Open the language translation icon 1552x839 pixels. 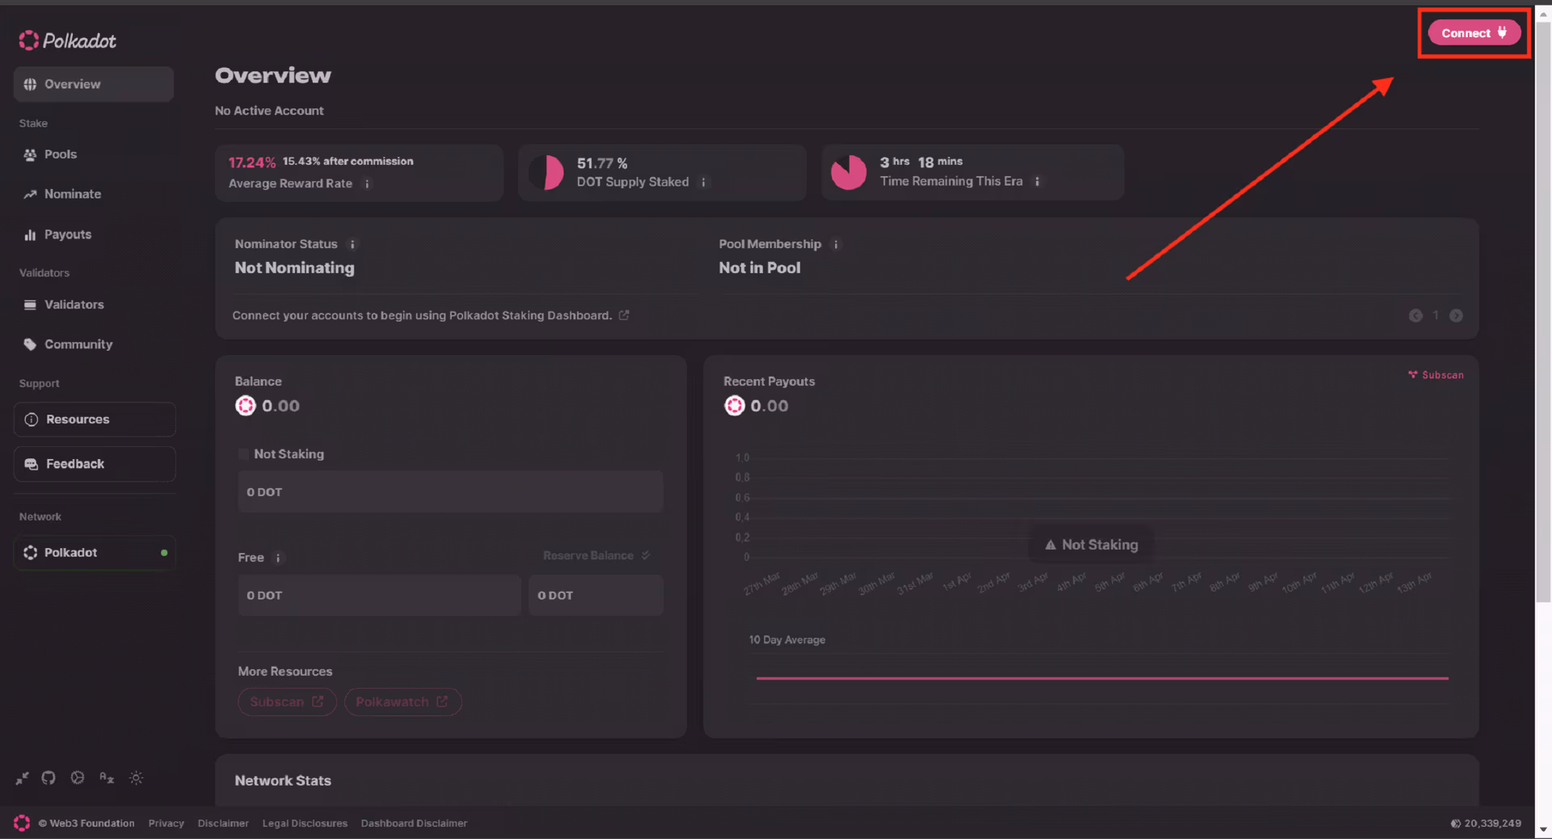(x=107, y=778)
